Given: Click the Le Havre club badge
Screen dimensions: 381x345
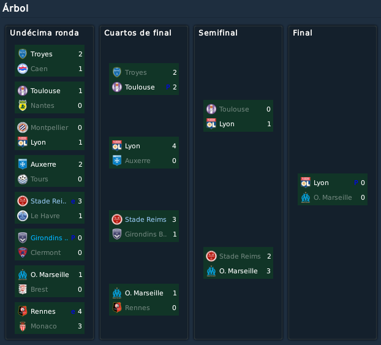Looking at the screenshot, I should point(23,216).
